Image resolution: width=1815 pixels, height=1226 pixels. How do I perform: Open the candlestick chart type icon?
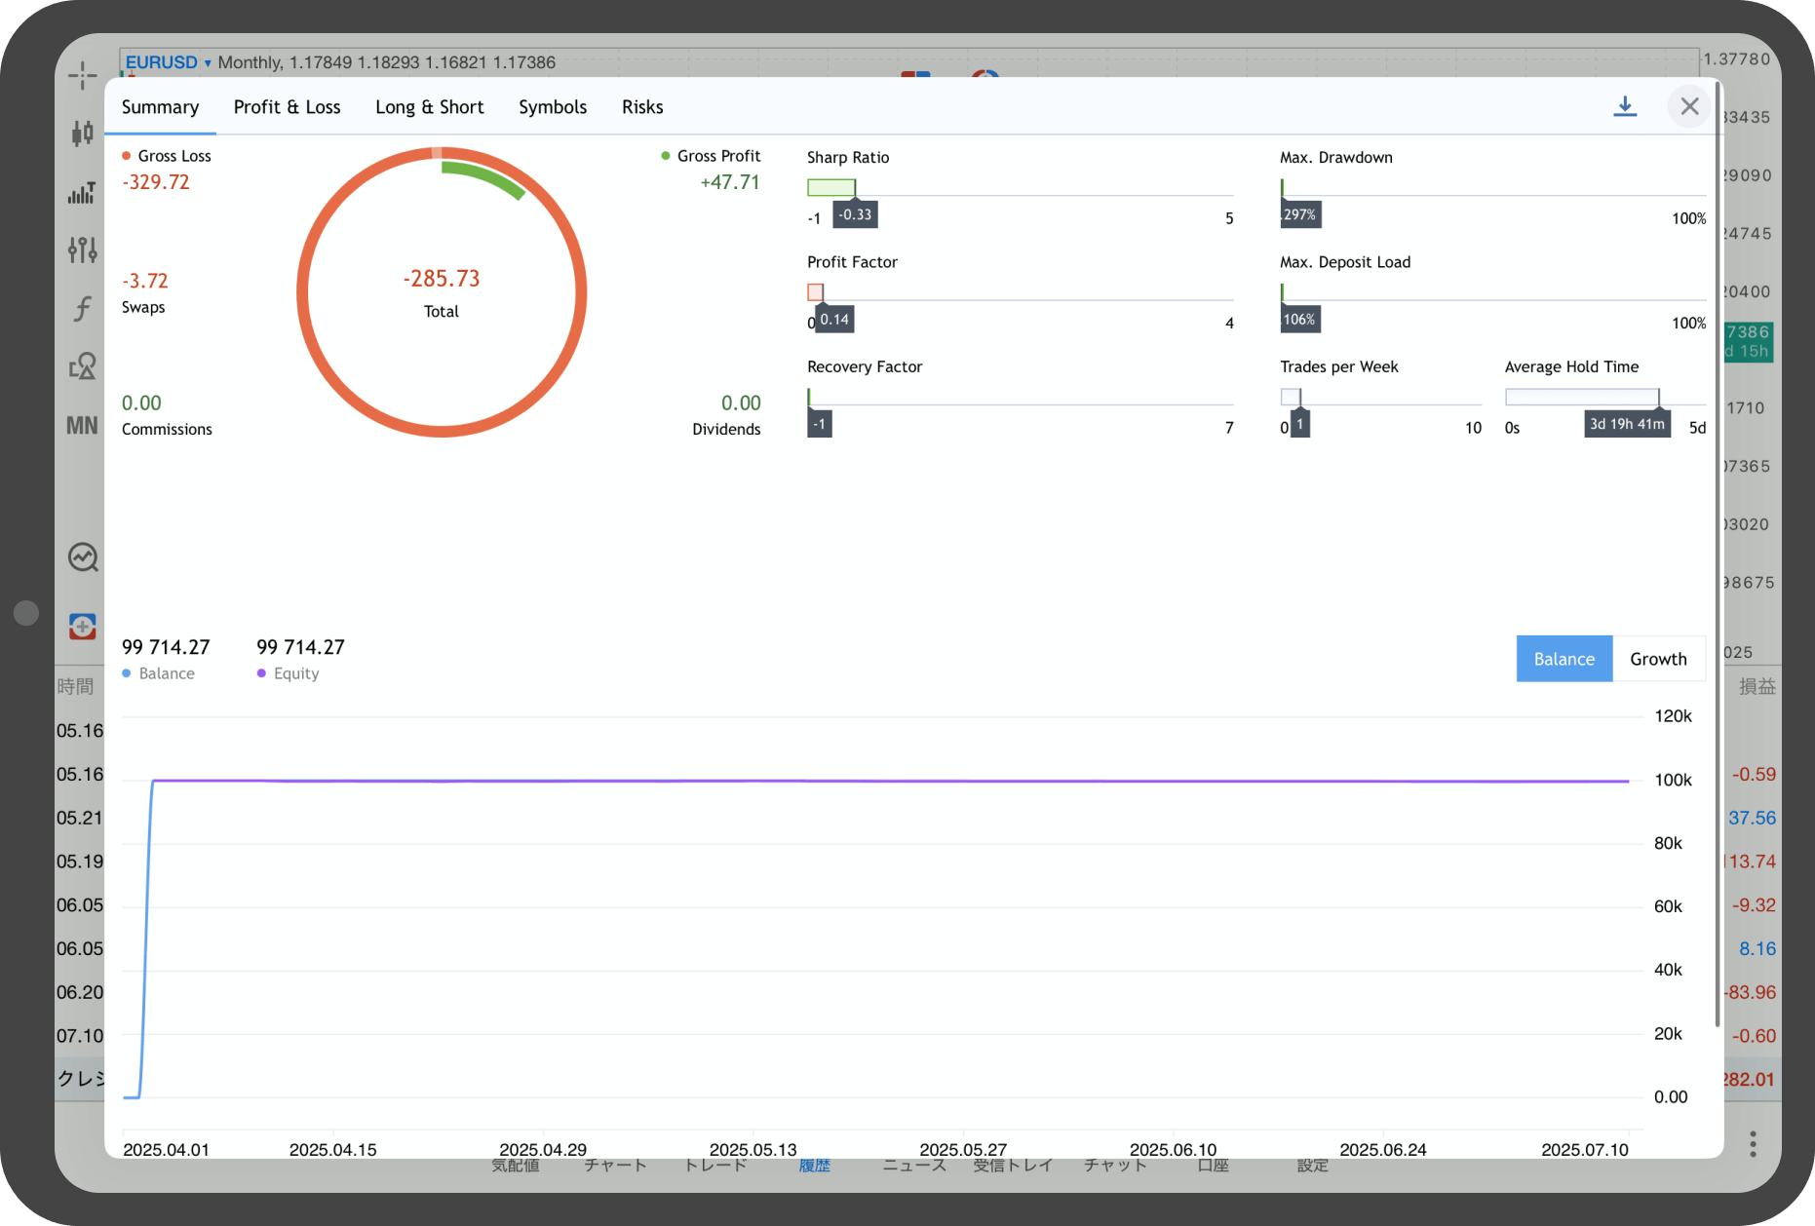pos(83,134)
